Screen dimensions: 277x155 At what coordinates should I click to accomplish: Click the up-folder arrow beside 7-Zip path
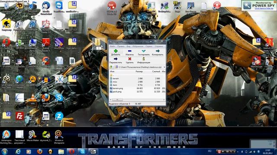click(x=111, y=67)
